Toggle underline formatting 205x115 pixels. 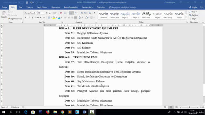click(32, 18)
